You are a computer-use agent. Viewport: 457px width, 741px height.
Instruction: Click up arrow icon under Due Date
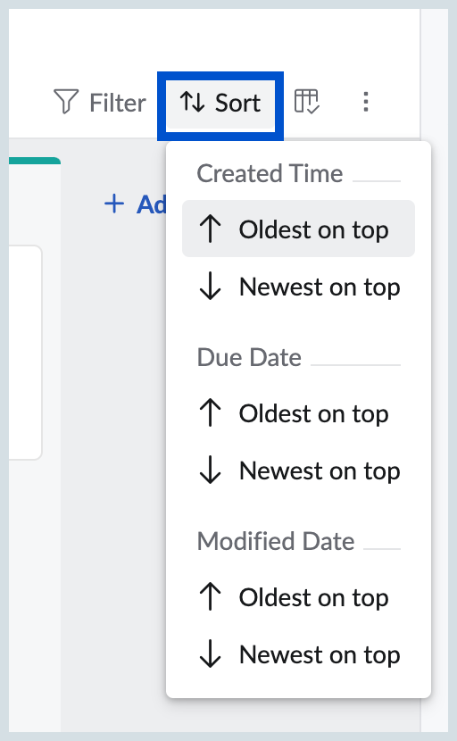point(210,412)
